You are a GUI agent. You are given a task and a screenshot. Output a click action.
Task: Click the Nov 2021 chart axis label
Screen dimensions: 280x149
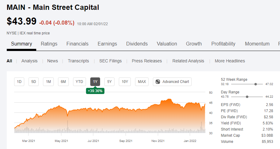[x=158, y=141]
